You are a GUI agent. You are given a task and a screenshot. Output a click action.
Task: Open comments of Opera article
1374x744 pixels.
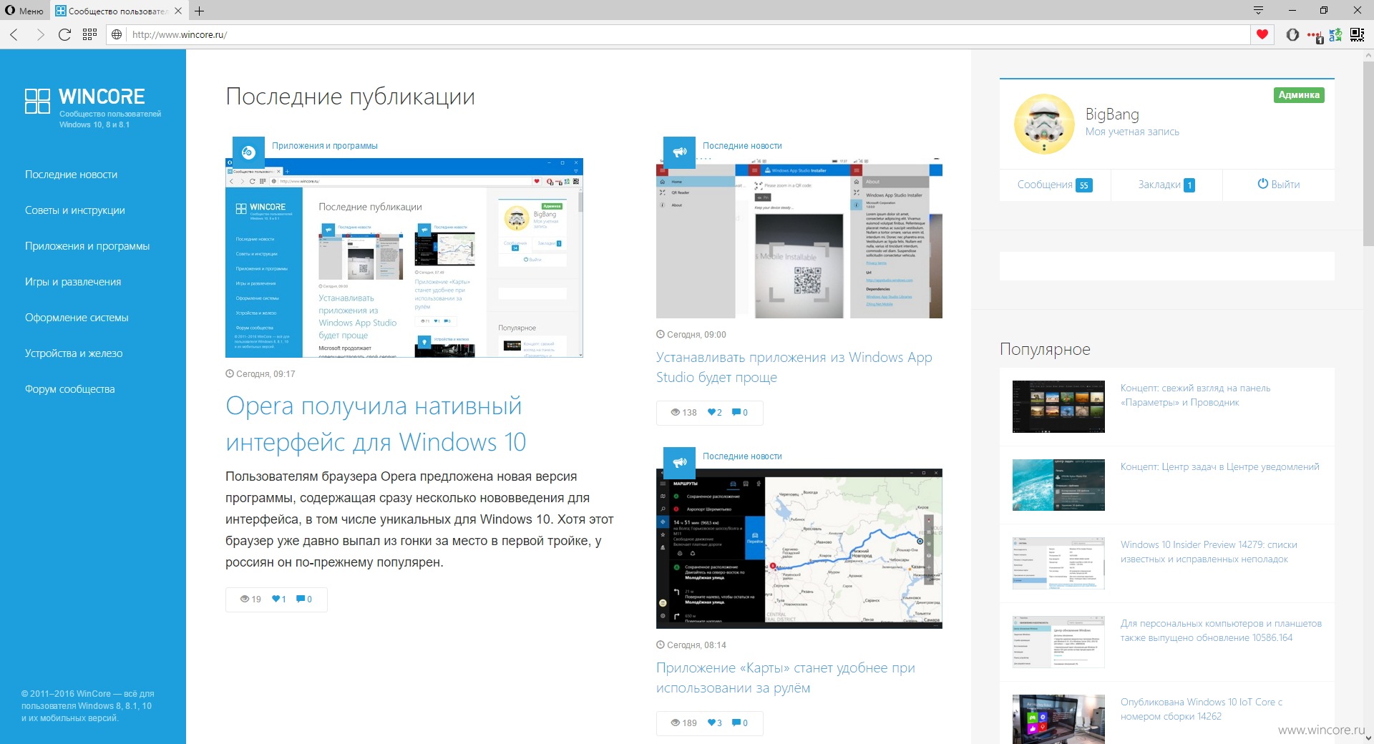click(x=304, y=599)
